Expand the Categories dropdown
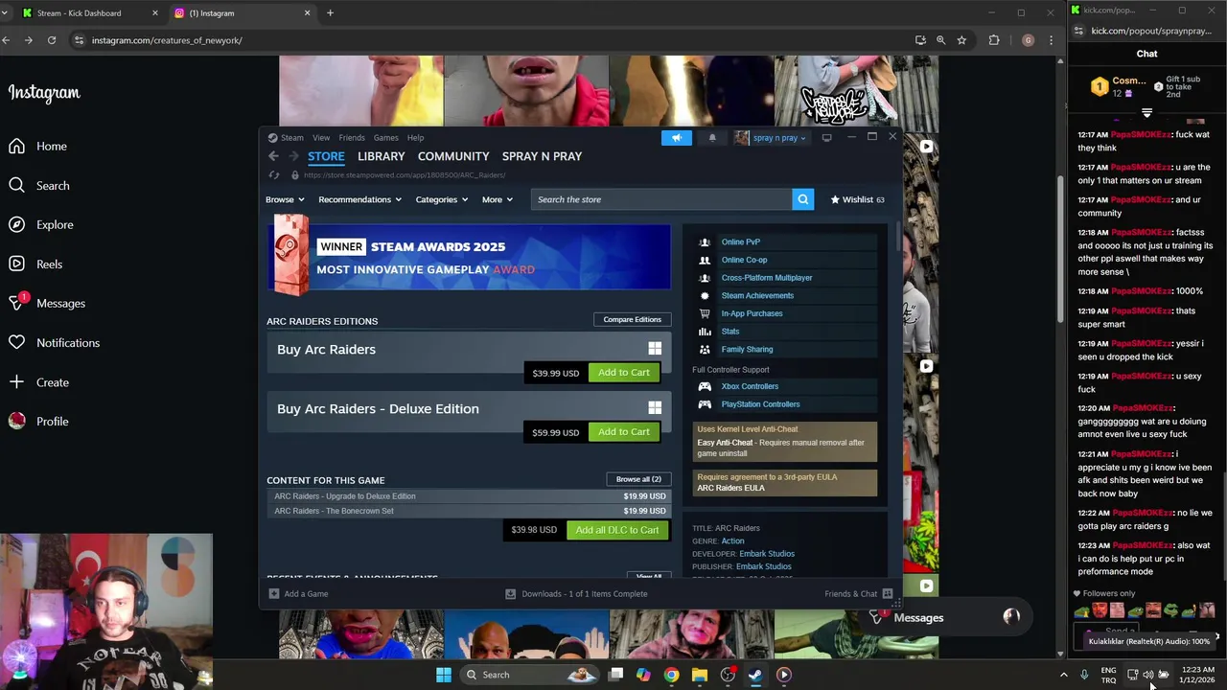This screenshot has width=1227, height=690. coord(441,199)
